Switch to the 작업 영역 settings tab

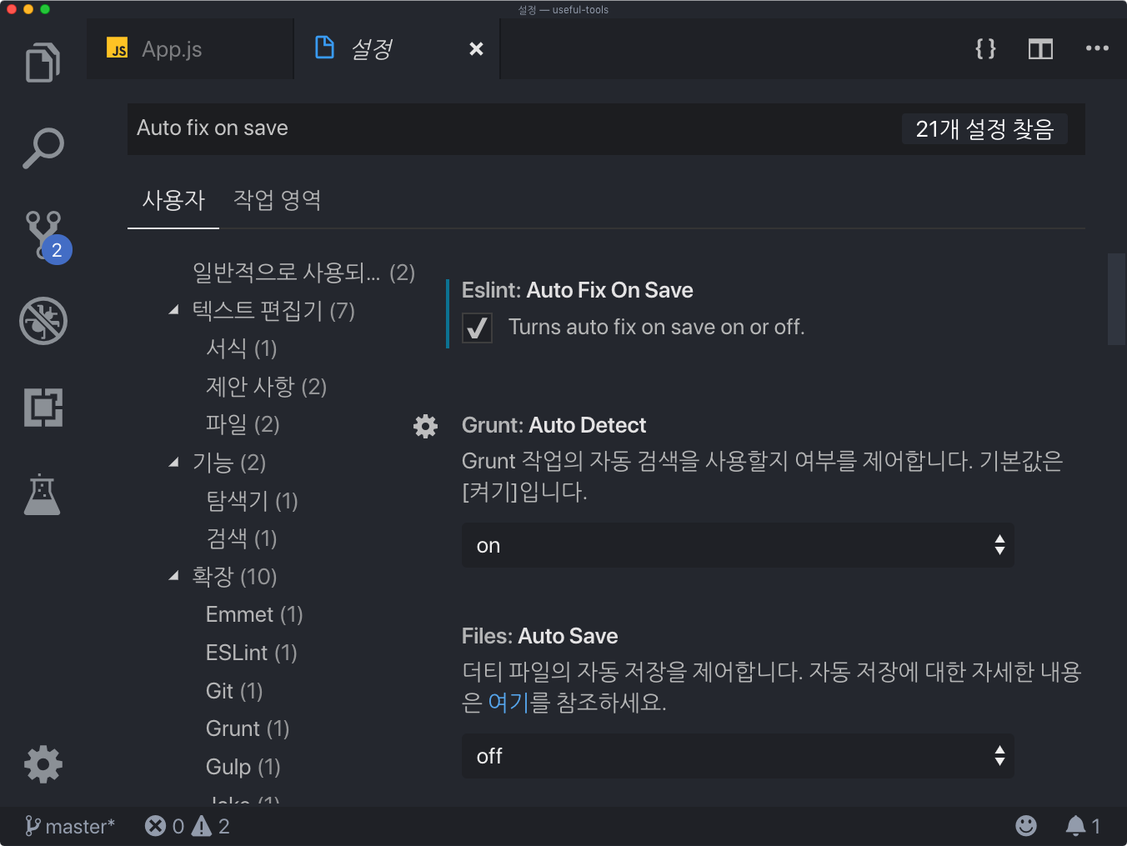click(x=277, y=200)
